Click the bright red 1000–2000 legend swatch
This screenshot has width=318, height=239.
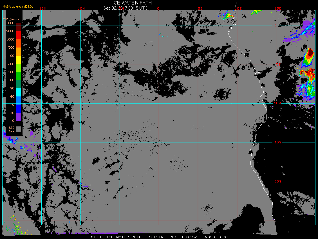pyautogui.click(x=19, y=35)
